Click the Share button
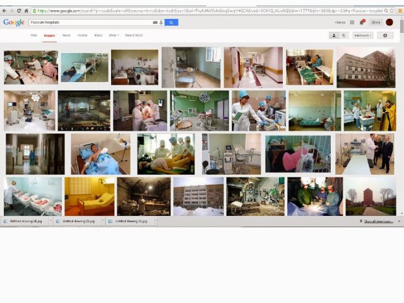 pos(376,22)
